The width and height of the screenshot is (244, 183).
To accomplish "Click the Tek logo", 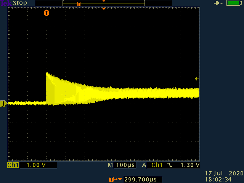I will (x=6, y=3).
